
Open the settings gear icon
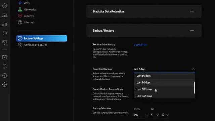4,85
